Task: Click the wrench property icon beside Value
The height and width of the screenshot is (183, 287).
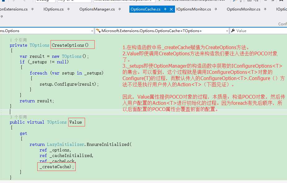Action: point(233,31)
